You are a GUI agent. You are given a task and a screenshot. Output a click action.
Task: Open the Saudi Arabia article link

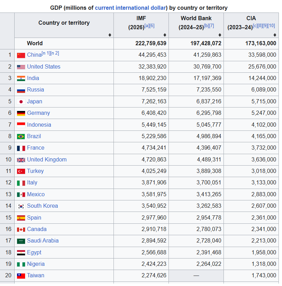pyautogui.click(x=43, y=241)
